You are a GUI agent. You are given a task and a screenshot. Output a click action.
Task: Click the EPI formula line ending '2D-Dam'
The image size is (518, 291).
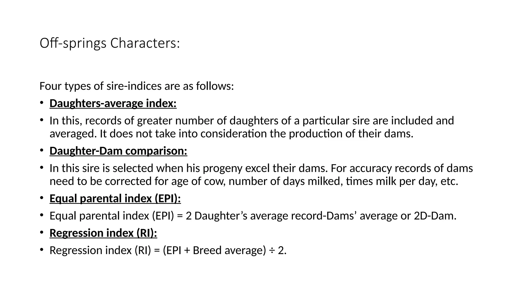pos(253,216)
